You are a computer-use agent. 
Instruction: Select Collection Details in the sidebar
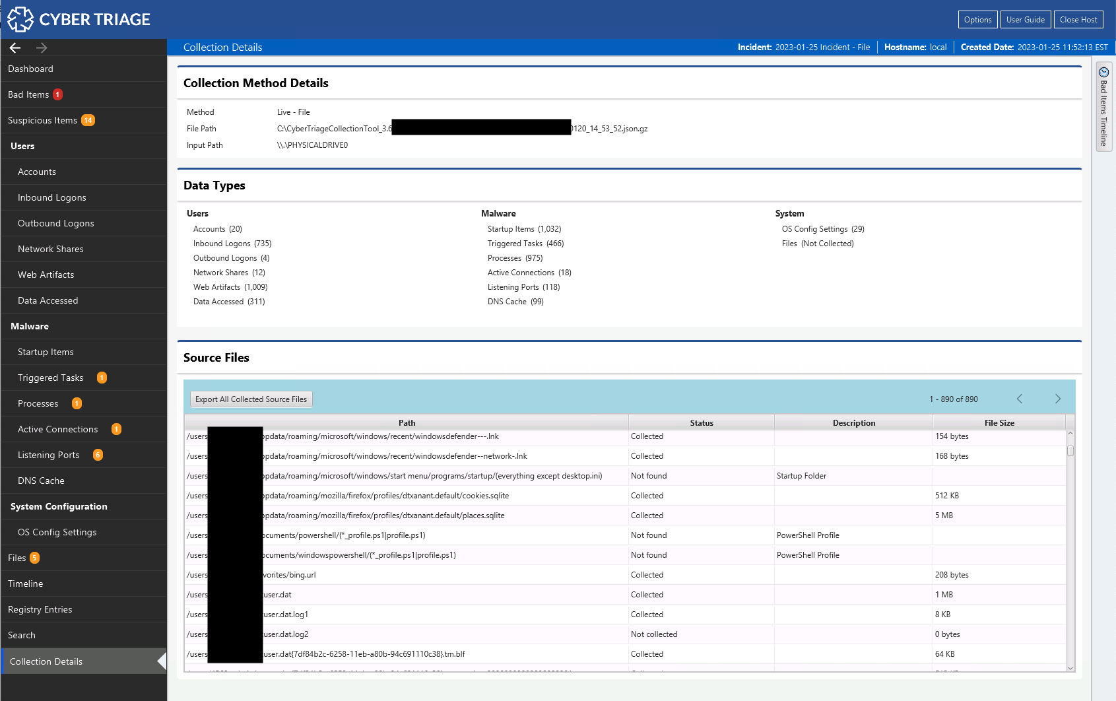click(x=84, y=661)
